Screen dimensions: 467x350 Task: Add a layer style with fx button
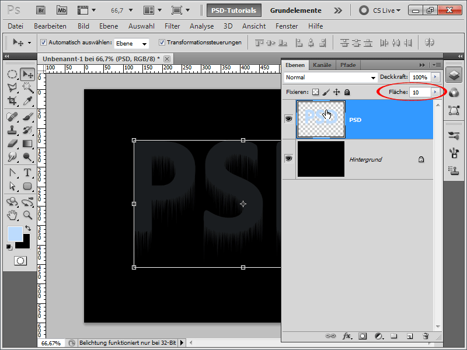[347, 336]
